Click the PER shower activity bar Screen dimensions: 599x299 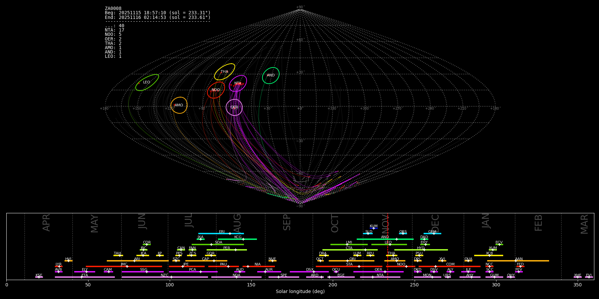point(227,250)
